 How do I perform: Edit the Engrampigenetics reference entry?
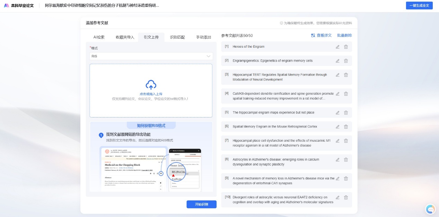[x=337, y=61]
